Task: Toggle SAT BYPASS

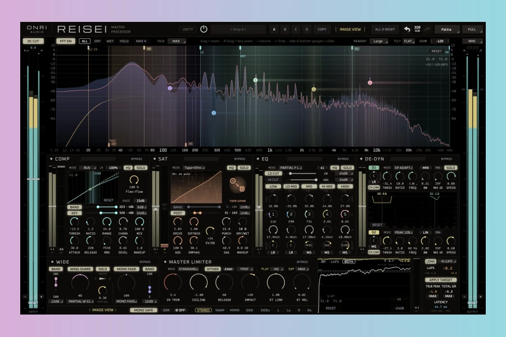Action: (x=240, y=159)
